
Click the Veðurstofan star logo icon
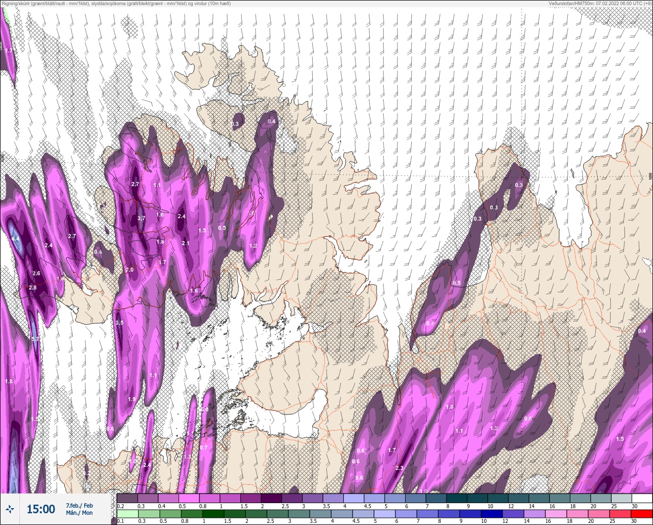(x=10, y=509)
